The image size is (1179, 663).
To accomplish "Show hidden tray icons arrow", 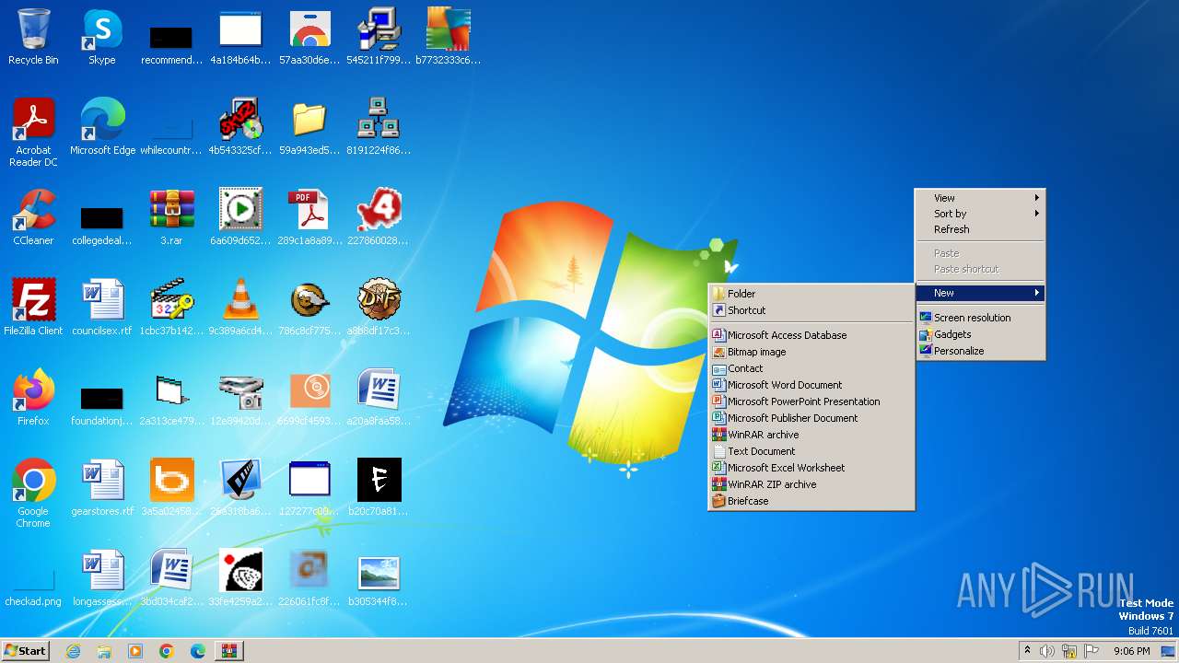I will 1028,651.
